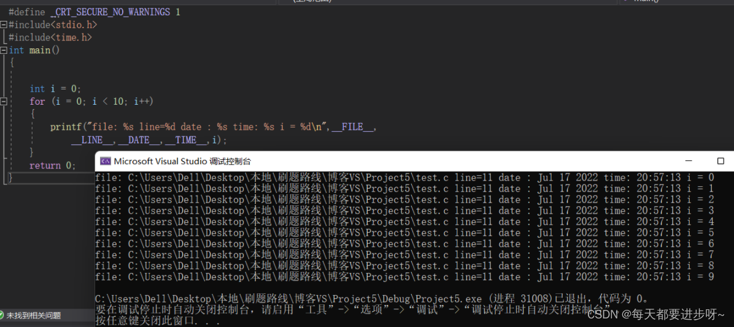Click the "int i = 0;" declaration line

pos(55,89)
